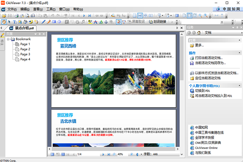The height and width of the screenshot is (162, 243).
Task: Toggle continuous page layout
Action: click(x=140, y=15)
